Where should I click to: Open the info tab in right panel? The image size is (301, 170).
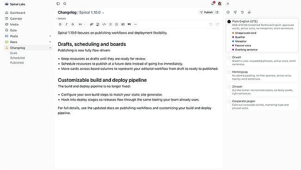click(228, 12)
